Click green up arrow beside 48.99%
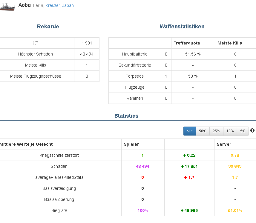Screen dimensions: 256x223 (182, 210)
